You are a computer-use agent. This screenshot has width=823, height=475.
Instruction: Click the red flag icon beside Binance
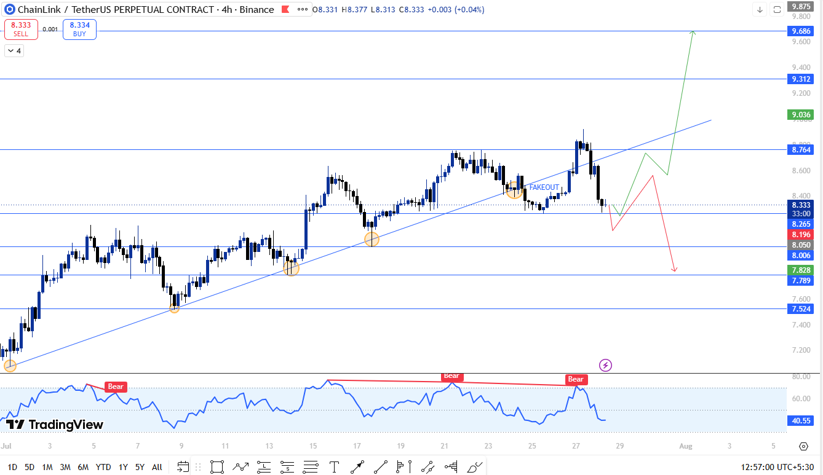tap(285, 9)
